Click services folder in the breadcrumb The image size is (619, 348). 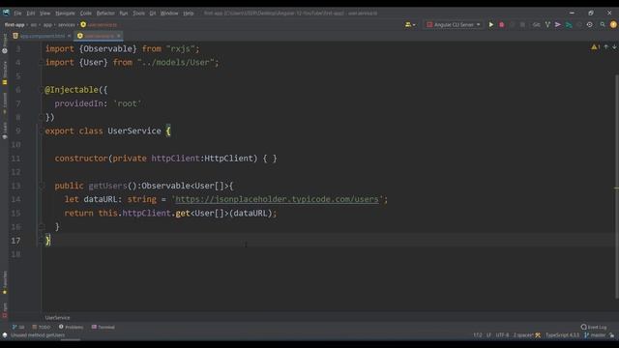[67, 24]
